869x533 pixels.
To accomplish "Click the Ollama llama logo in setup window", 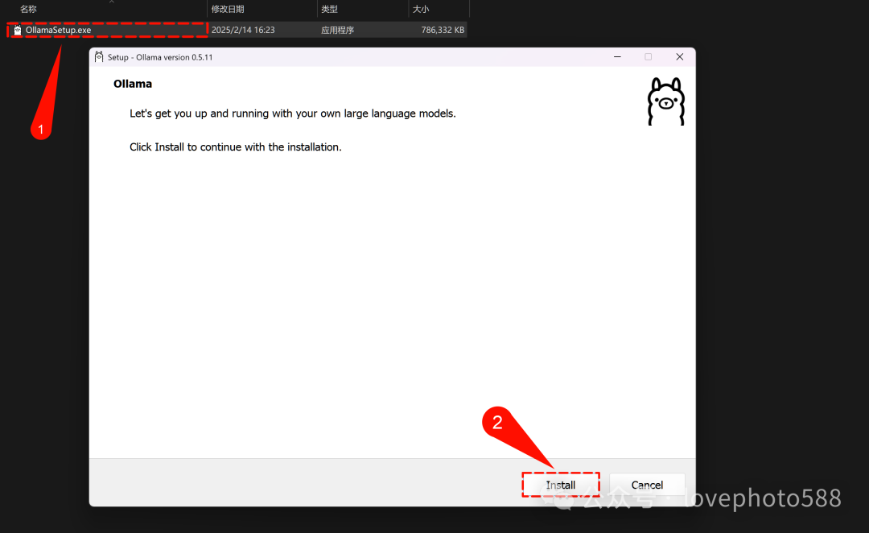I will pos(666,101).
